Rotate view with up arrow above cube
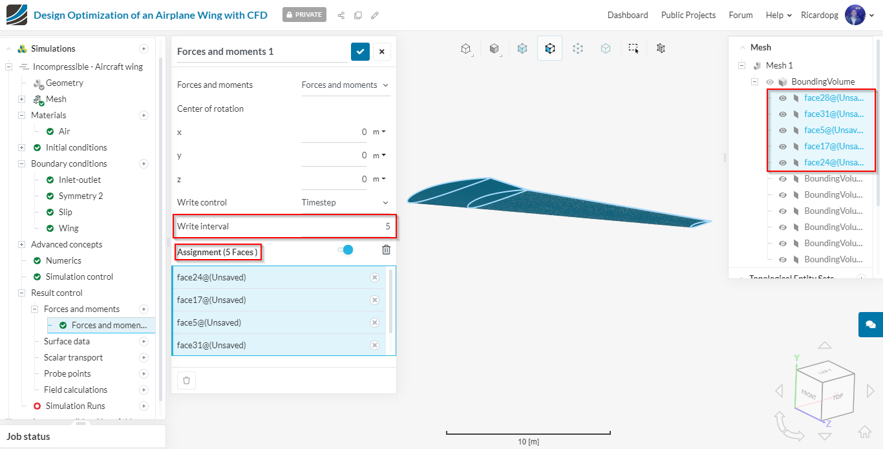883x449 pixels. click(825, 345)
